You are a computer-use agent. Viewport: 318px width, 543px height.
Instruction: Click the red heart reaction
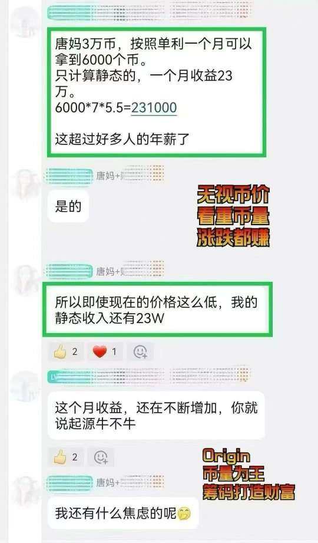(105, 352)
